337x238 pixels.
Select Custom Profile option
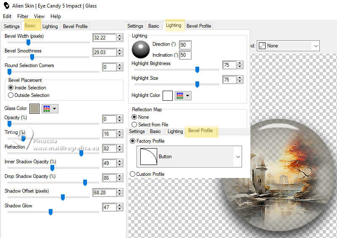point(147,174)
